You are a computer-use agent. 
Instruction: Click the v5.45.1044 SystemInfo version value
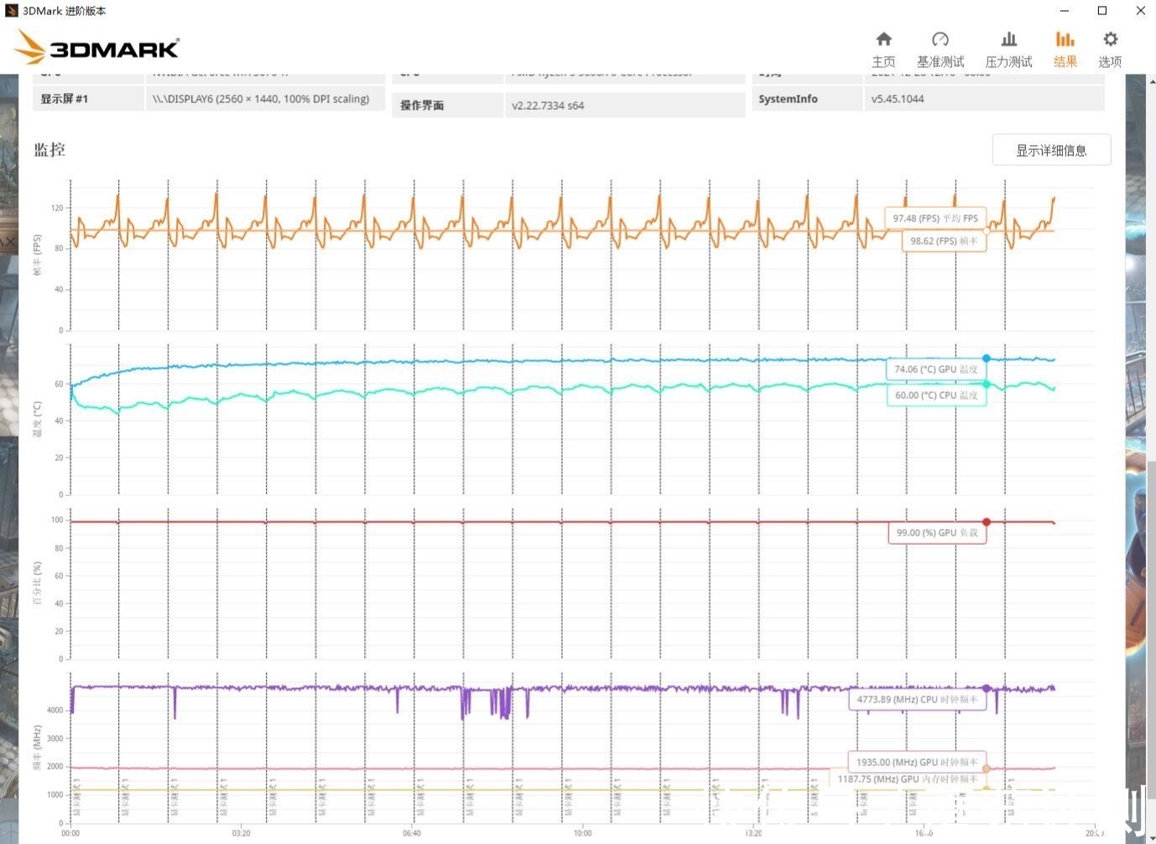pyautogui.click(x=984, y=99)
